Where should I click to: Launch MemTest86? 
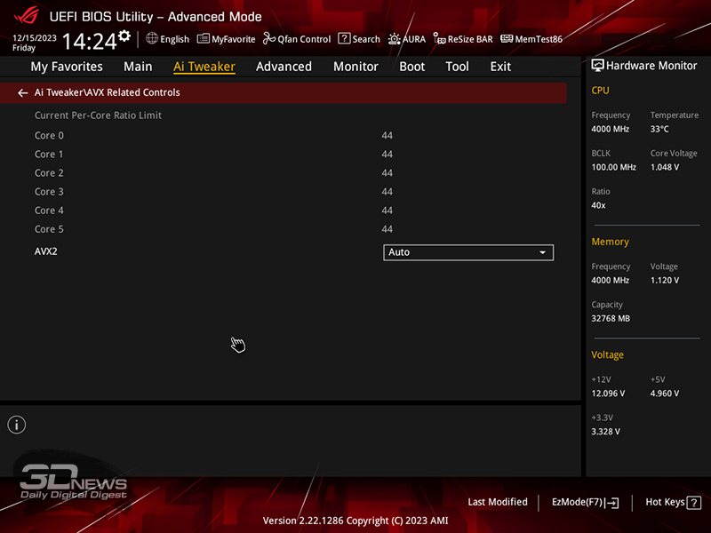tap(531, 39)
